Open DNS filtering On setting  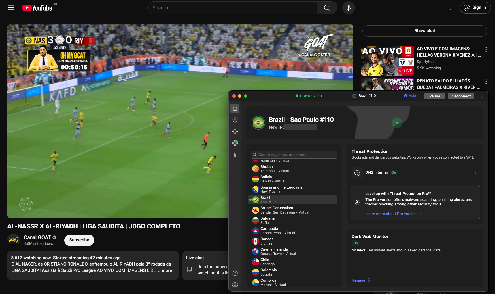[x=394, y=172]
